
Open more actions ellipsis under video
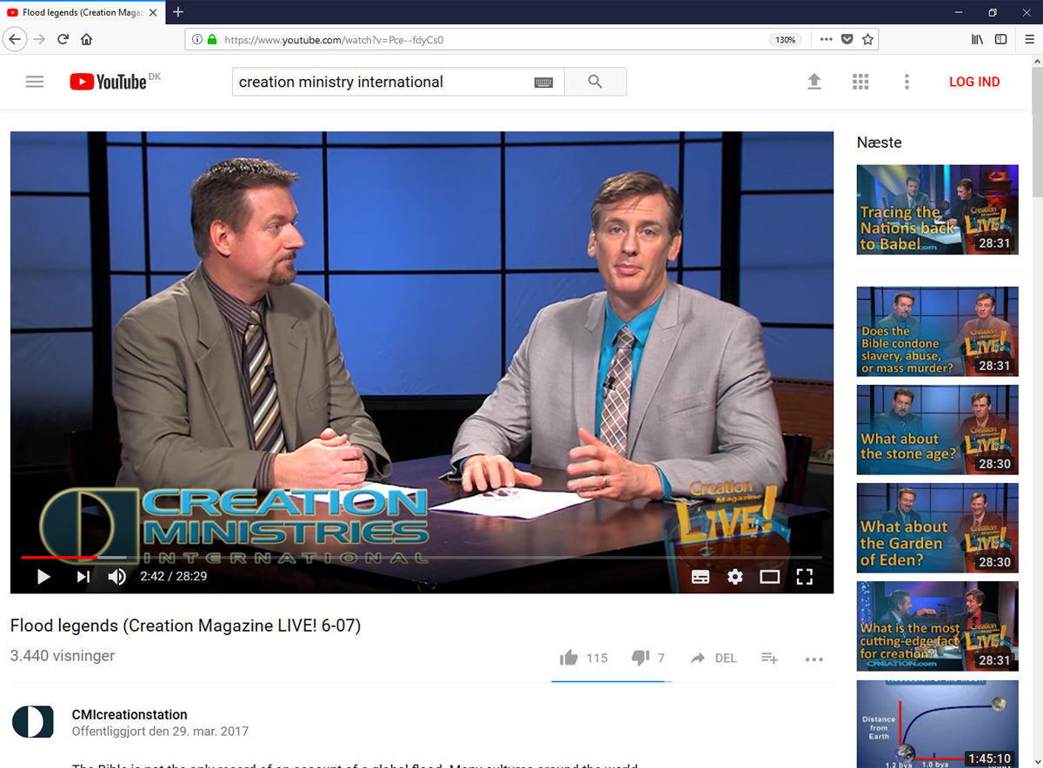(814, 659)
